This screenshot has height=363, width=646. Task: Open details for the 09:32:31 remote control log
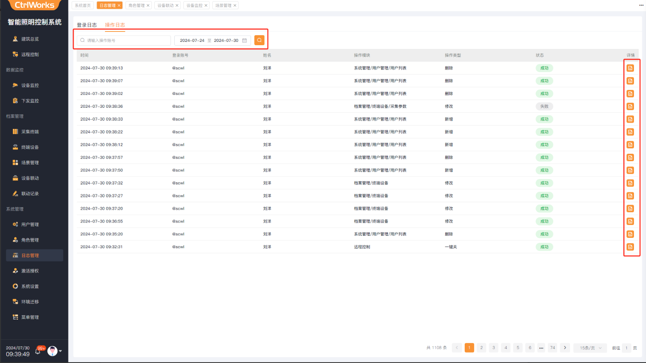pos(630,247)
